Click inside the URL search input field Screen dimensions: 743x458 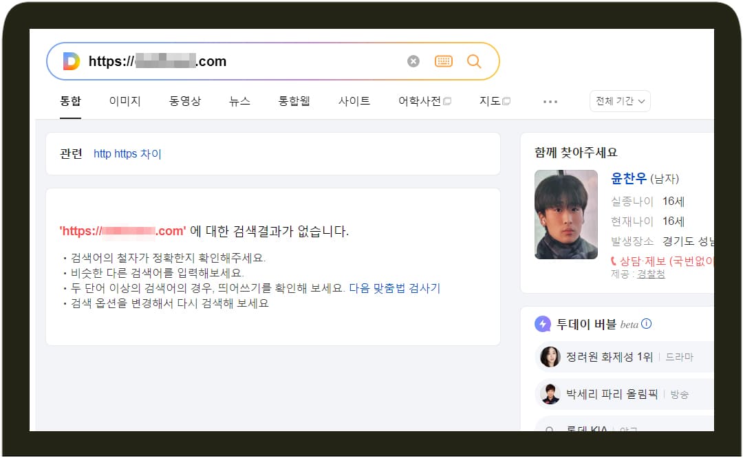point(241,61)
